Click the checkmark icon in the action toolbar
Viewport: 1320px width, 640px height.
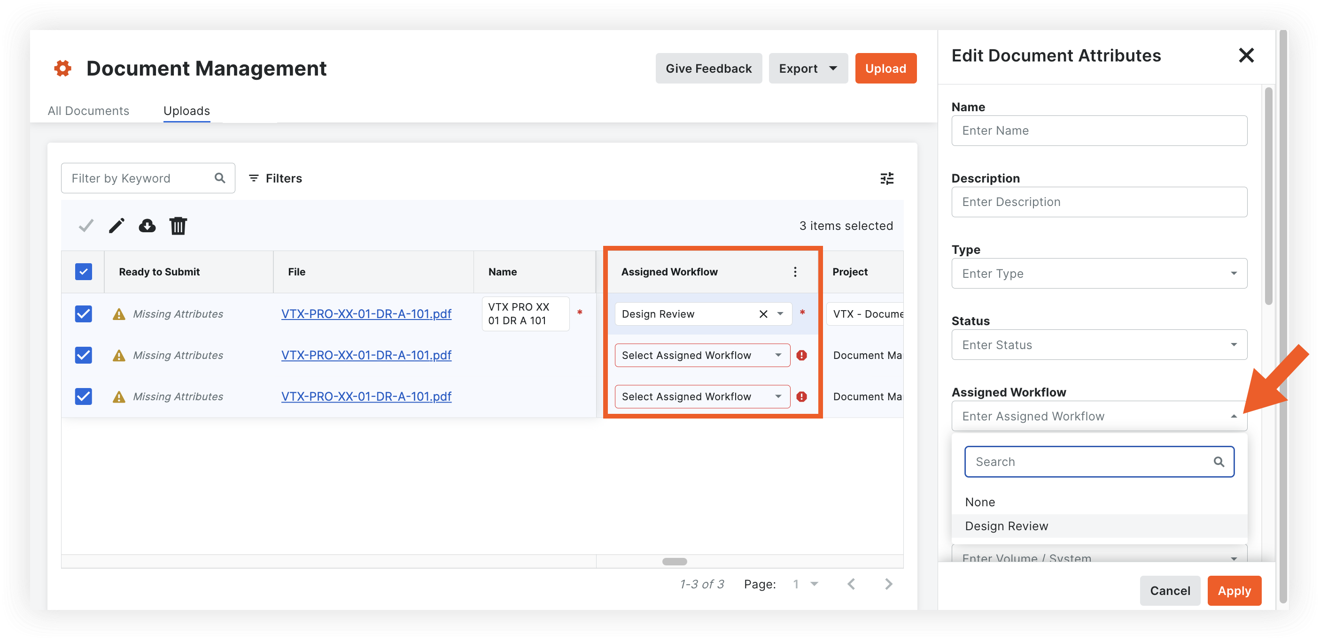pos(85,225)
